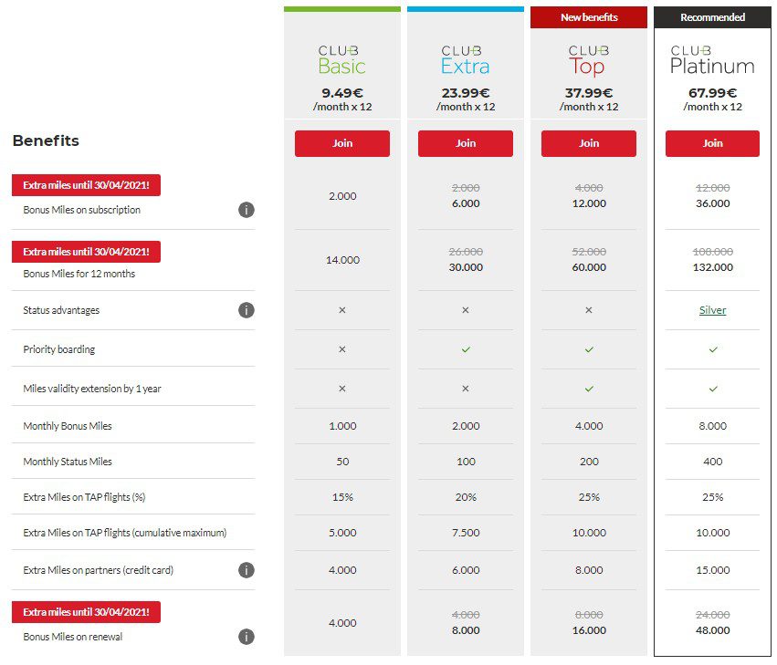Join the Club Platinum plan

(712, 143)
